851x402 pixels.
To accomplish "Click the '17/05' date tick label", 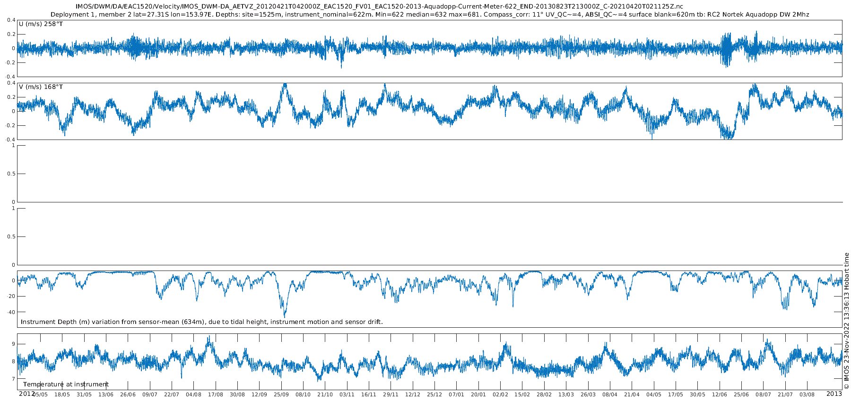I will coord(675,395).
